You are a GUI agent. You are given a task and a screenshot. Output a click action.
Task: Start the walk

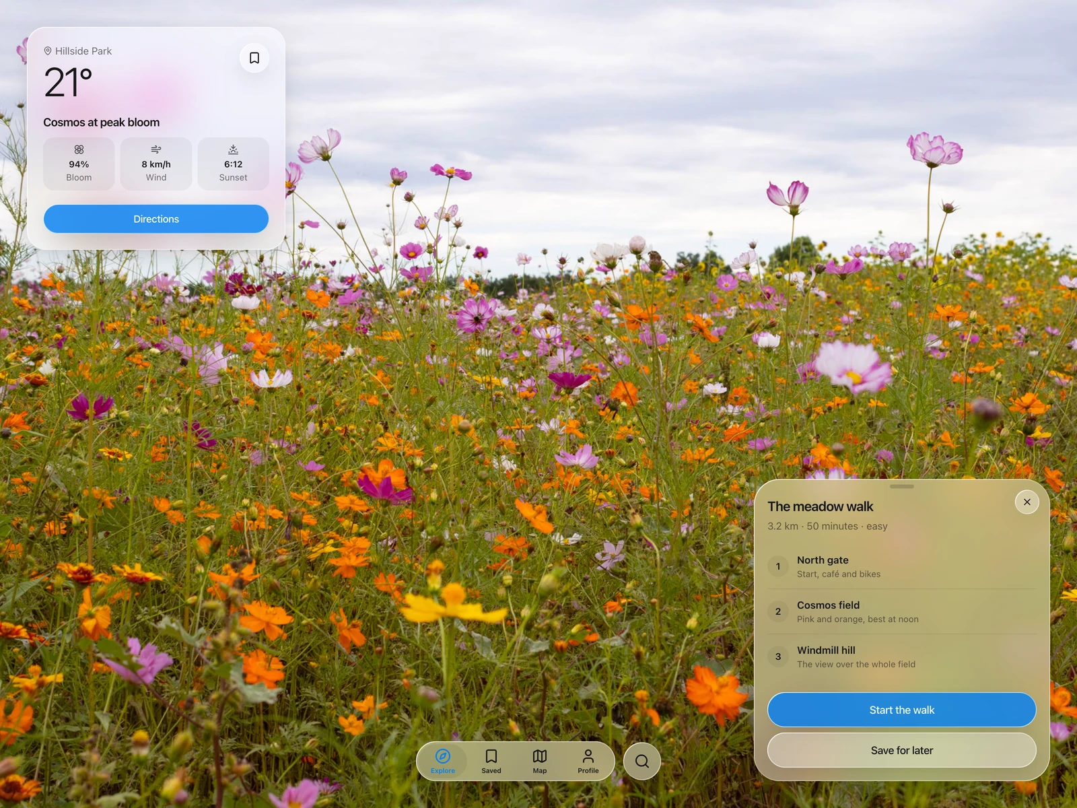click(x=902, y=710)
